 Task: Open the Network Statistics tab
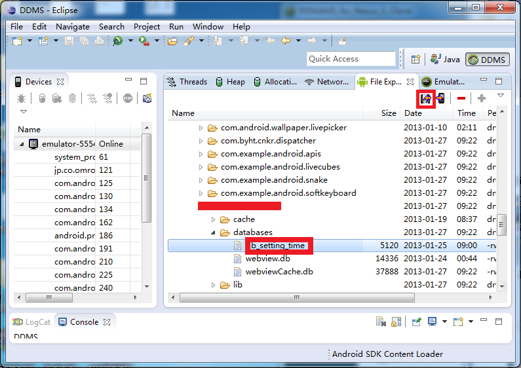326,82
